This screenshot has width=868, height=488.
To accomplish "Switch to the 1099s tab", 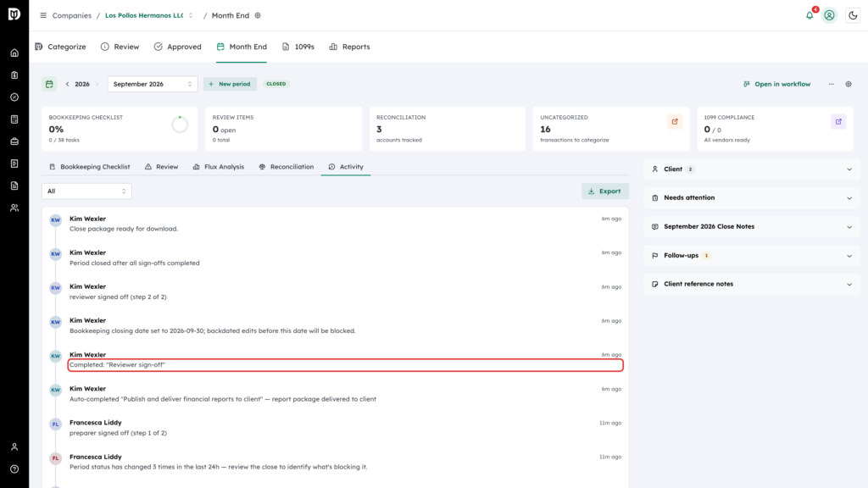I will 298,47.
